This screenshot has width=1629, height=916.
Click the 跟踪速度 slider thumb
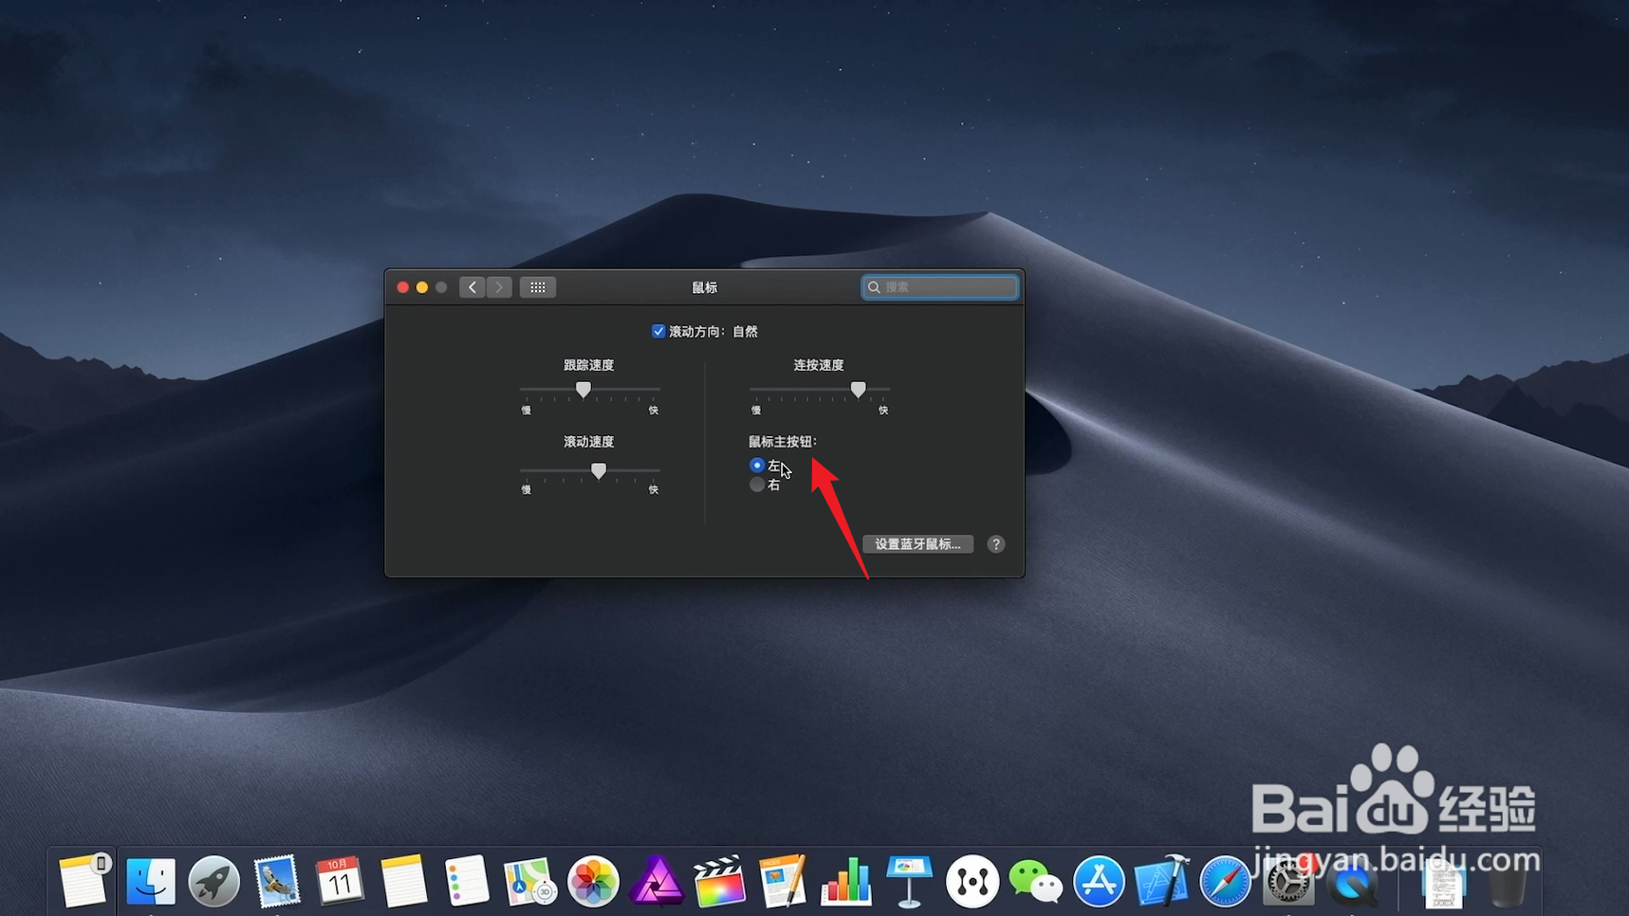583,390
